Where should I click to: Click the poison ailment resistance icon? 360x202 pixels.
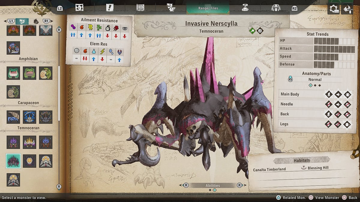tap(73, 27)
